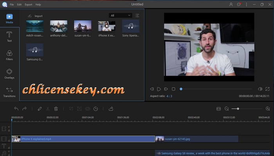Click the preview playback progress handle

click(x=181, y=89)
